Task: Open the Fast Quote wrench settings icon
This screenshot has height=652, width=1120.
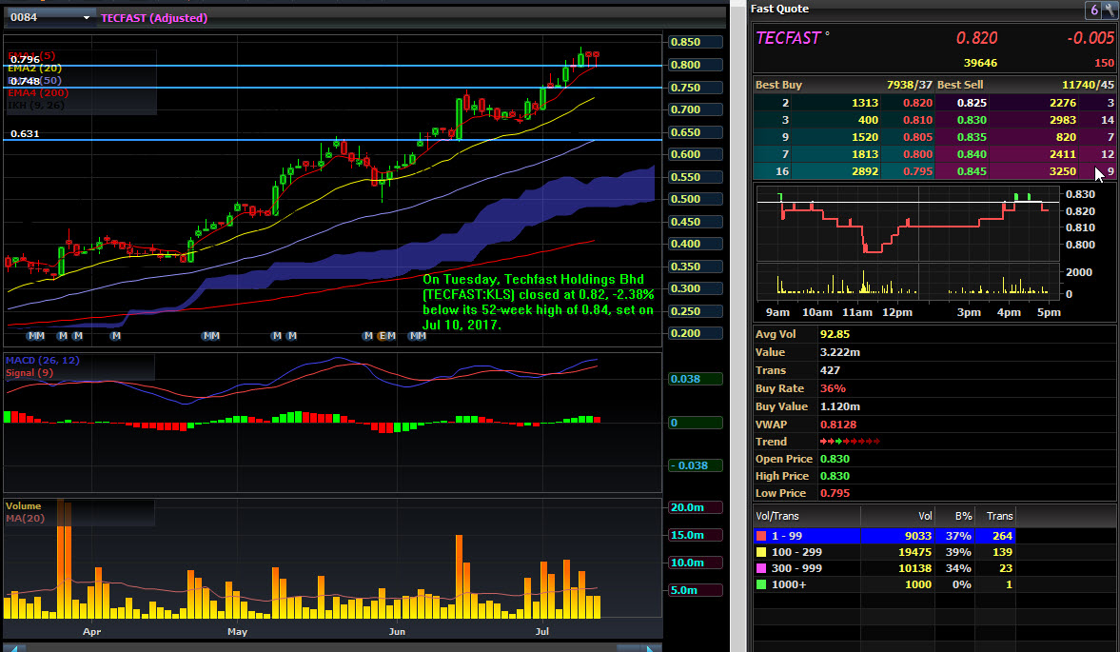Action: click(x=1110, y=10)
